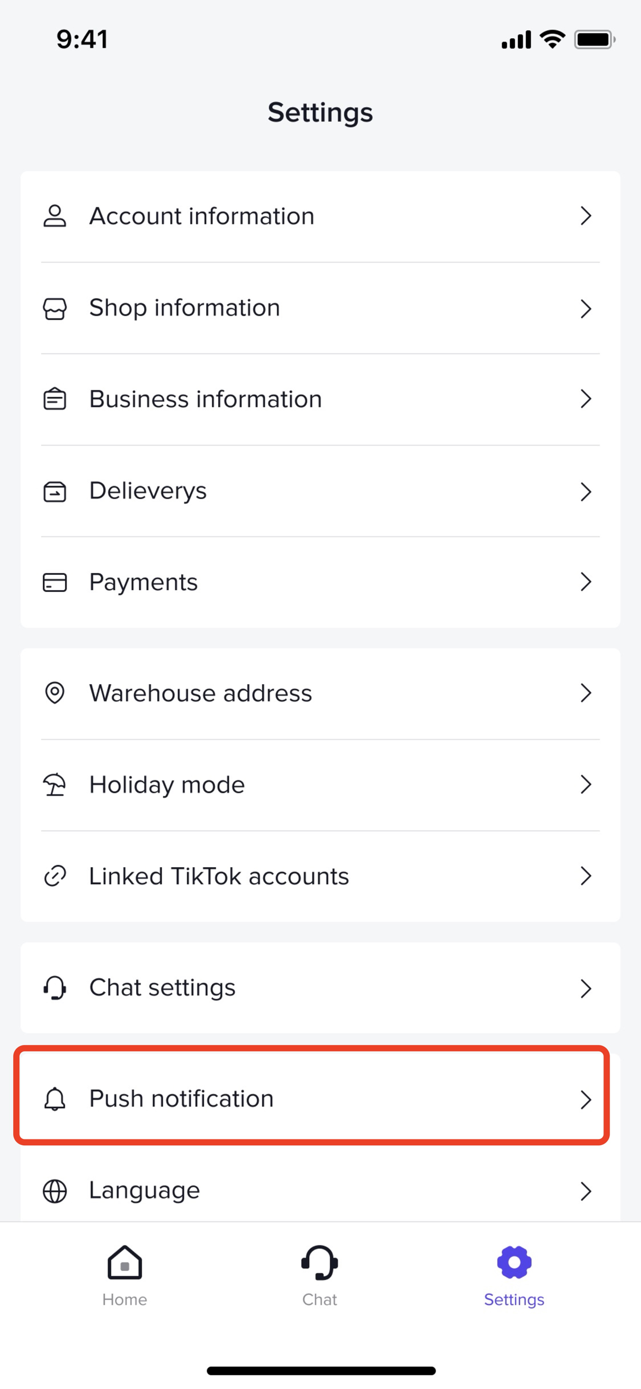Open Linked TikTok accounts text label

[x=219, y=876]
